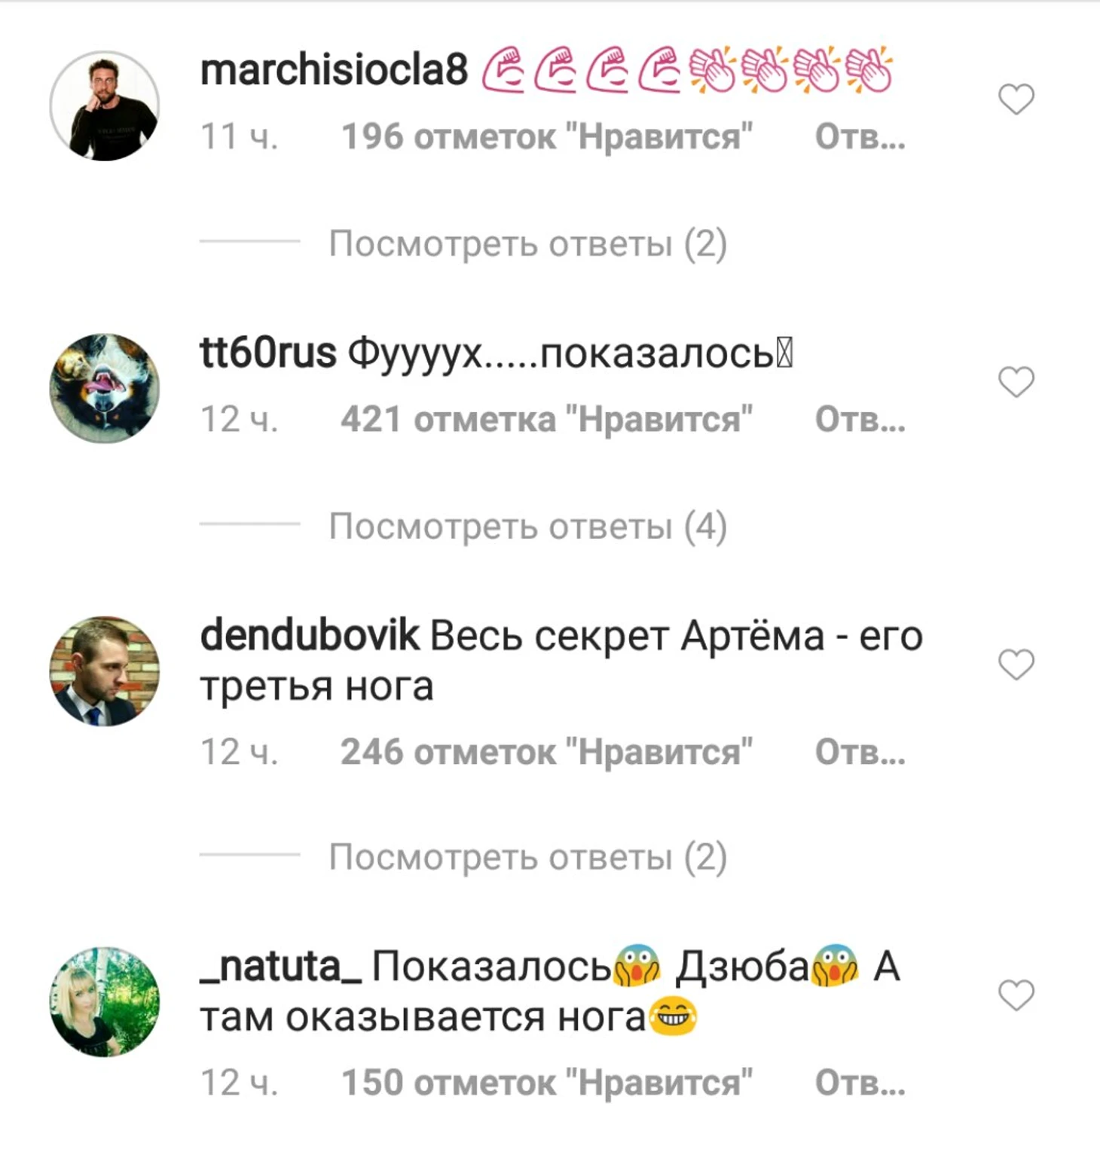The height and width of the screenshot is (1149, 1100).
Task: Open 150 отметок Нравится list
Action: 547,1083
